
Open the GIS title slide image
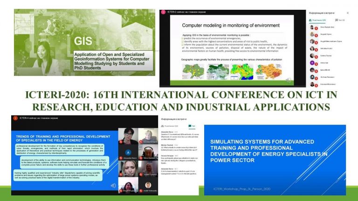coord(84,42)
